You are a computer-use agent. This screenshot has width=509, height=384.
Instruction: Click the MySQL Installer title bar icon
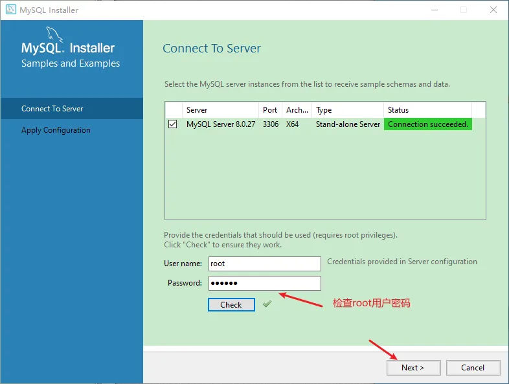pyautogui.click(x=11, y=10)
